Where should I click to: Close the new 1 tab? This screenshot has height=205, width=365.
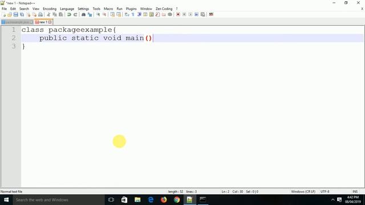coord(50,22)
